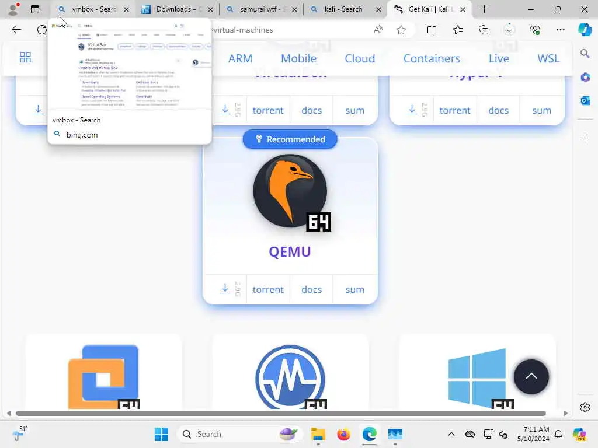This screenshot has height=448, width=598.
Task: Open the QEMU sum link
Action: [354, 289]
